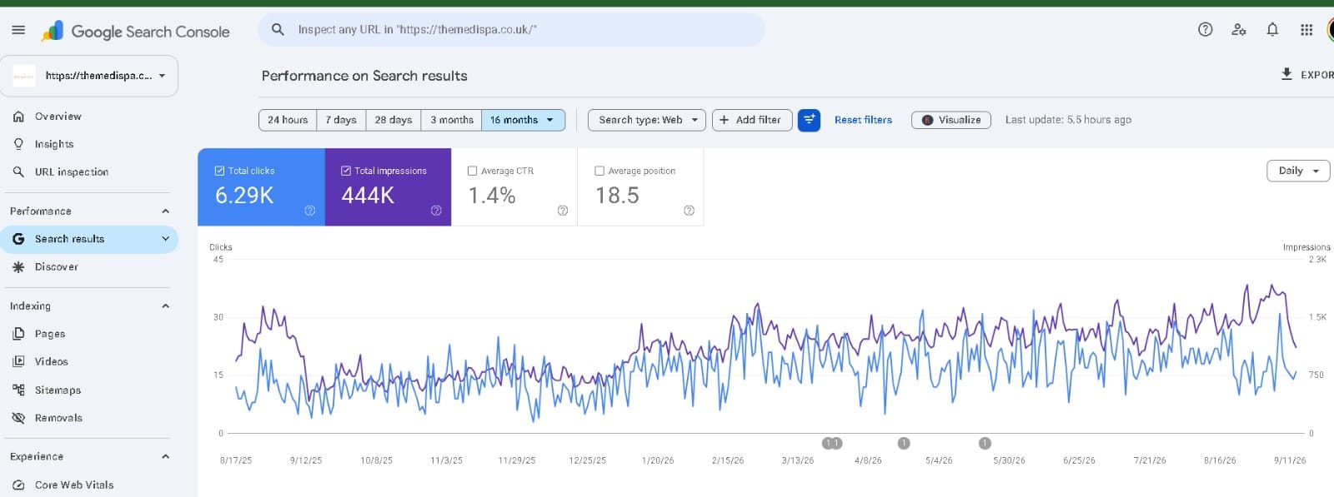
Task: Open Pages indexing report
Action: [x=50, y=334]
